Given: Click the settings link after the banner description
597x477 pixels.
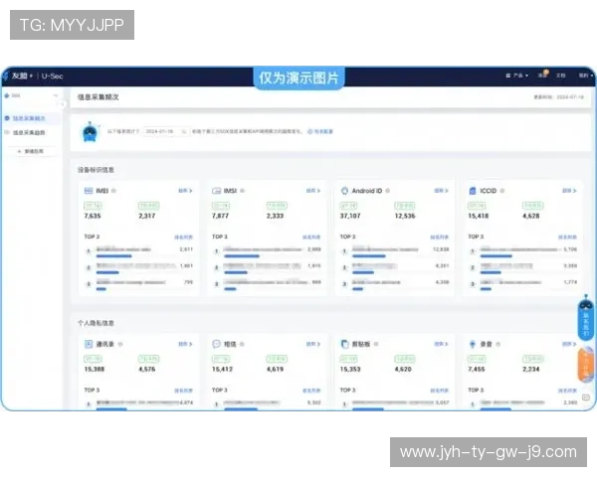Looking at the screenshot, I should tap(320, 131).
